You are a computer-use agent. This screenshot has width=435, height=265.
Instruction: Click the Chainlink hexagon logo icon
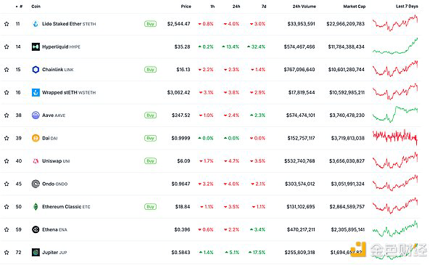[x=36, y=70]
